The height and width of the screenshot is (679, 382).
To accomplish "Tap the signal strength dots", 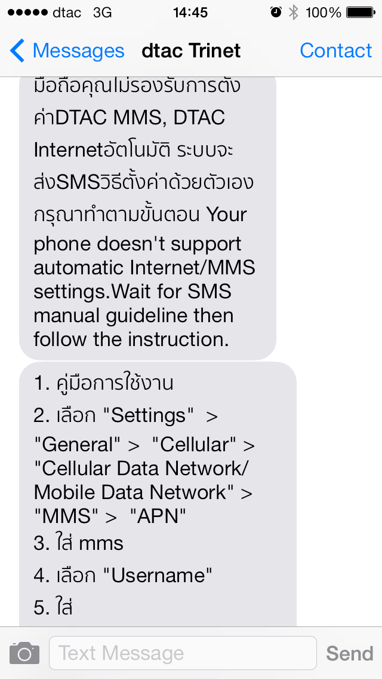I will coord(27,13).
